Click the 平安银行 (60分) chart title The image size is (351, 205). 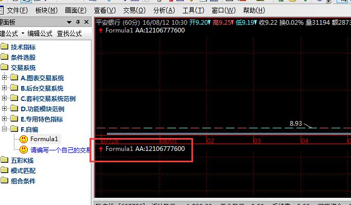point(118,22)
